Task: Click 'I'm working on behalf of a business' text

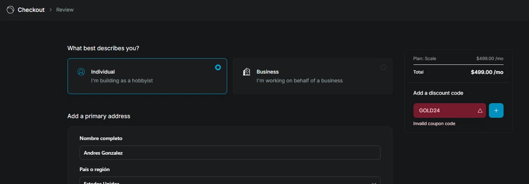Action: pyautogui.click(x=300, y=81)
